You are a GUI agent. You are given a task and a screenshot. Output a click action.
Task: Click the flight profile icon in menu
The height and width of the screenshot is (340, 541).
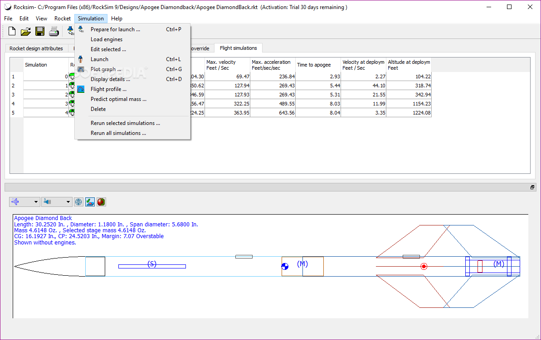coord(81,89)
